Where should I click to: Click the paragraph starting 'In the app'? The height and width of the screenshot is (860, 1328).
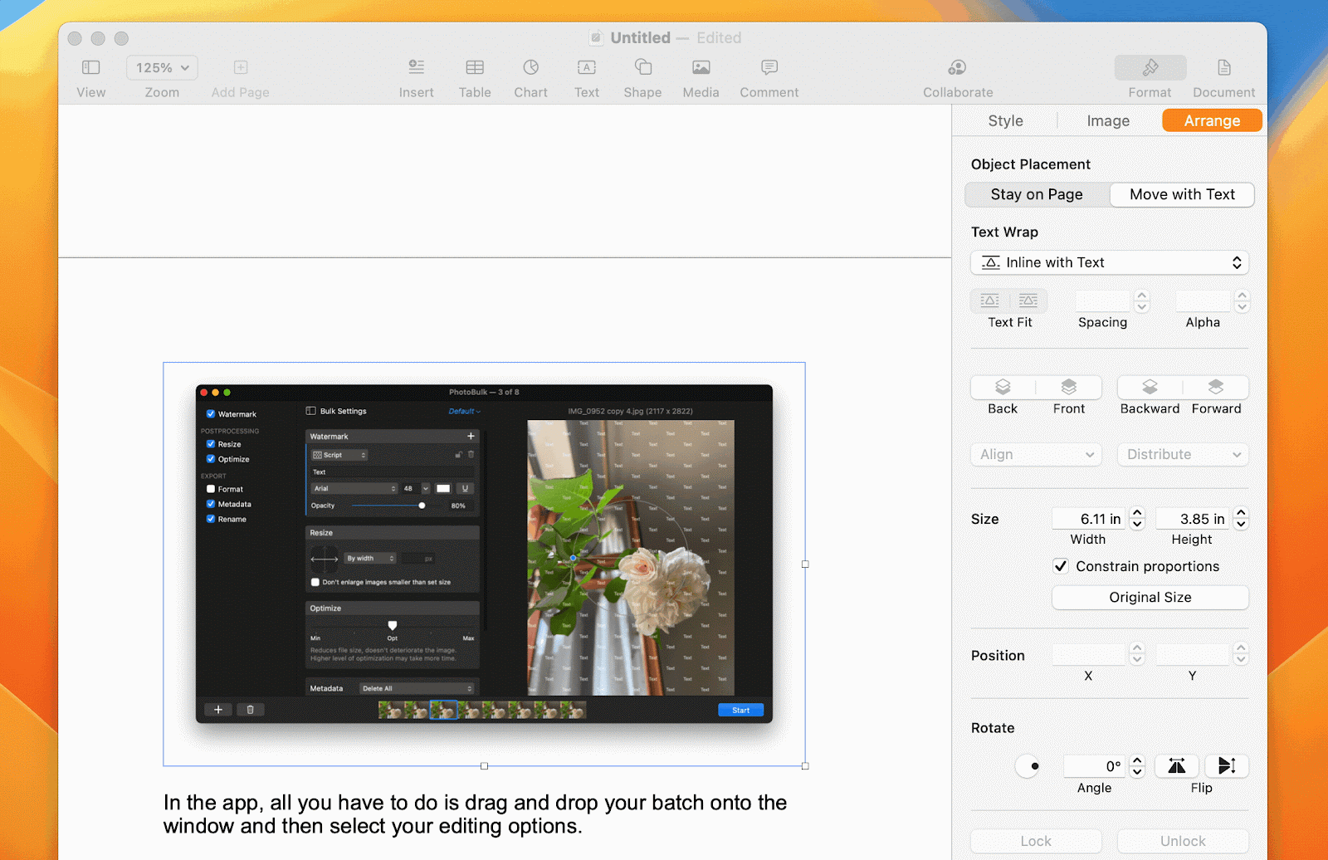[475, 814]
